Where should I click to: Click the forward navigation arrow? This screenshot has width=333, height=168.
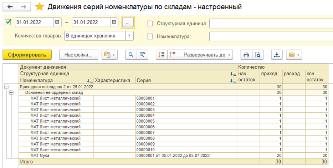click(x=24, y=7)
